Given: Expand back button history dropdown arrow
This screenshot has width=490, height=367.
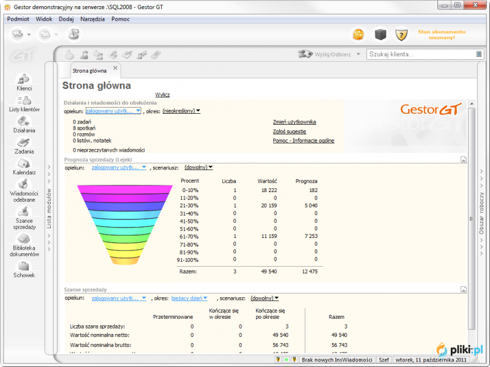Looking at the screenshot, I should (29, 35).
